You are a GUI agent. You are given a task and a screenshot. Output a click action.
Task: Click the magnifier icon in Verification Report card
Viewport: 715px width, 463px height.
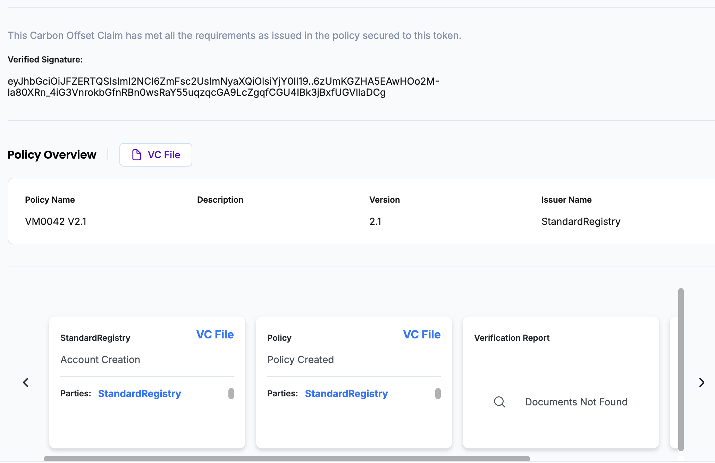[499, 402]
